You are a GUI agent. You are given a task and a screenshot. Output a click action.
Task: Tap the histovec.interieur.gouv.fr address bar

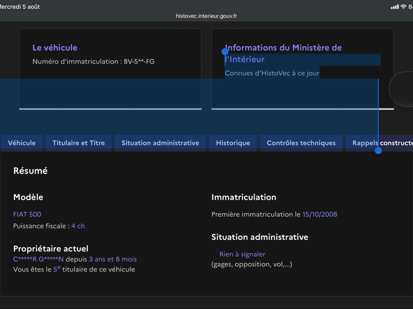pyautogui.click(x=206, y=16)
